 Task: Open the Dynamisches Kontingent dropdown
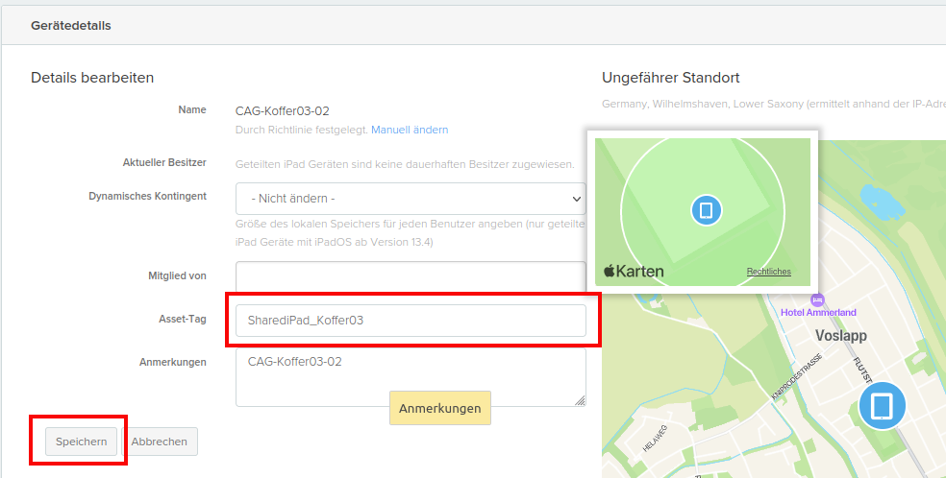point(411,199)
